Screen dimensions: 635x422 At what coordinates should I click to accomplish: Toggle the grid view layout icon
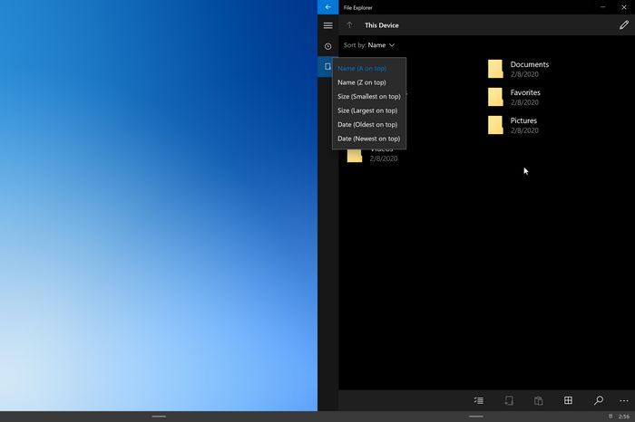(568, 400)
